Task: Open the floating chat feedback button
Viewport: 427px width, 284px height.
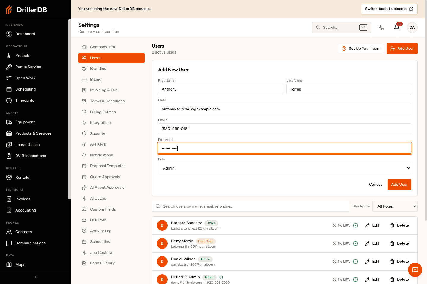Action: (x=415, y=270)
